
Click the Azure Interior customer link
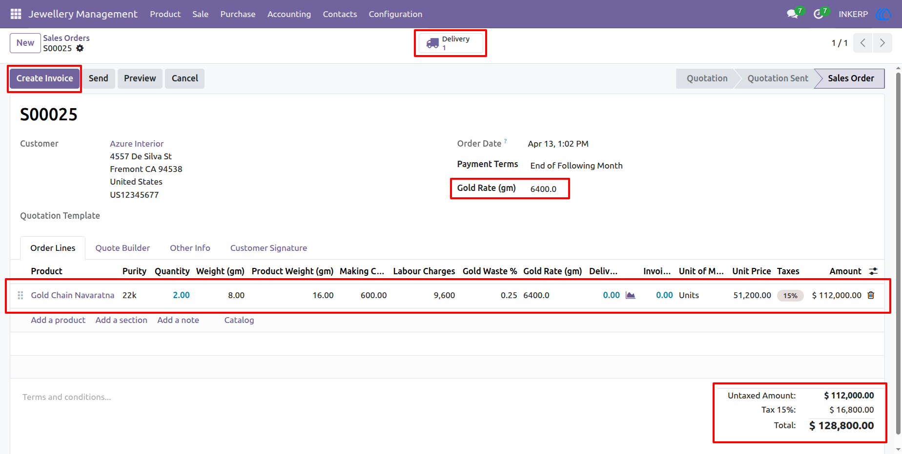pos(137,144)
